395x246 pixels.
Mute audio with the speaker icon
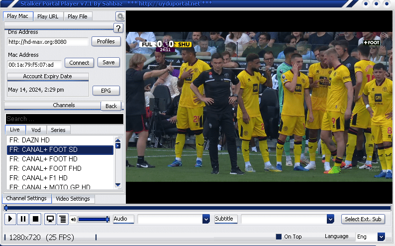(x=73, y=219)
